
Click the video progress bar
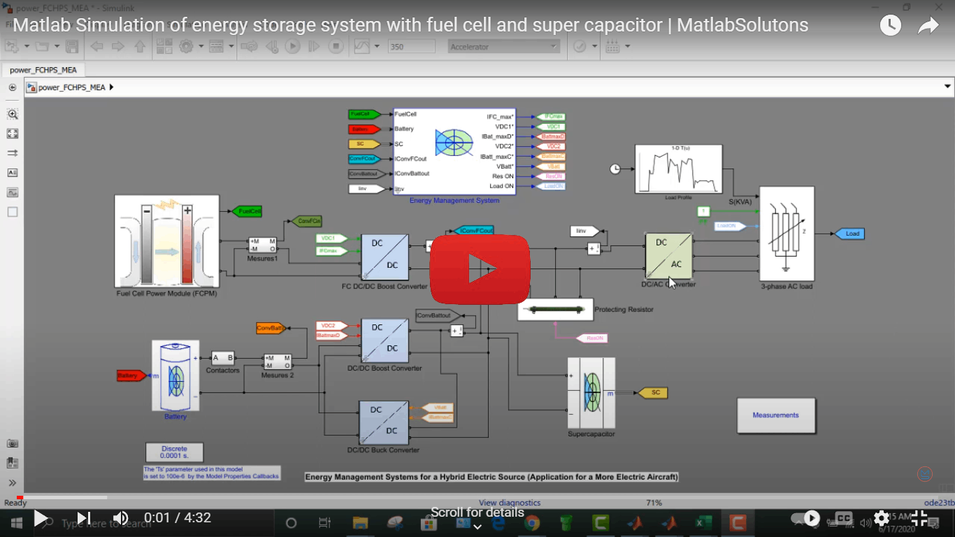point(477,497)
